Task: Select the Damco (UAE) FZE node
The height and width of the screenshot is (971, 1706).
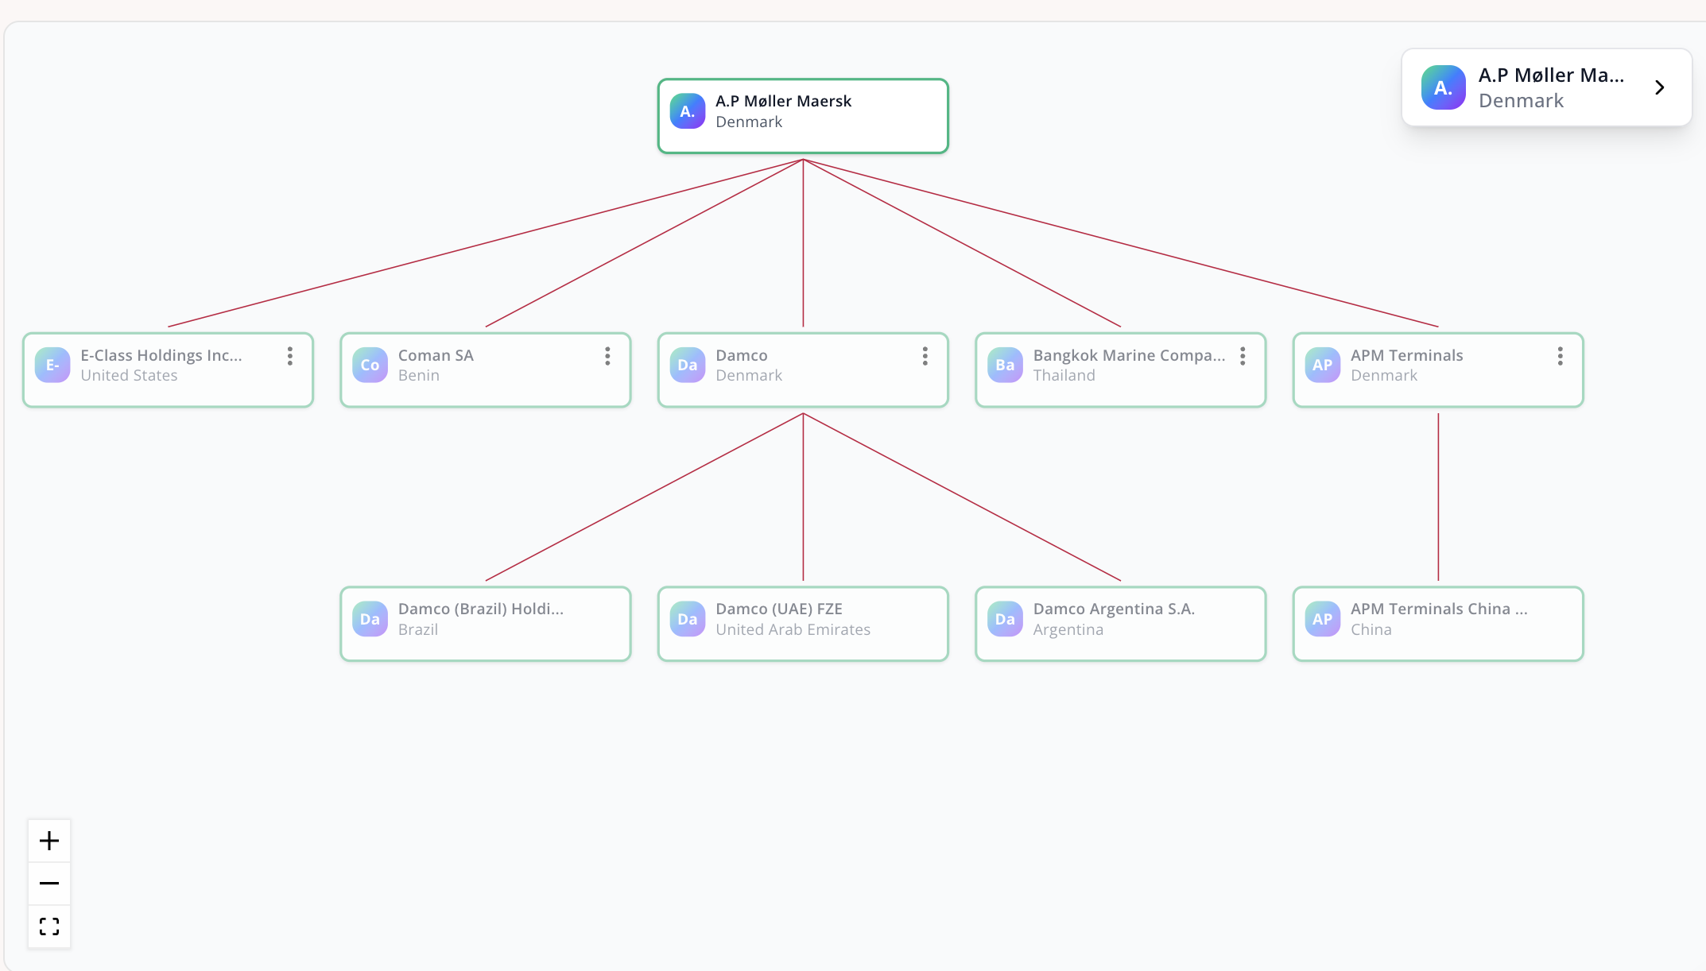Action: 803,624
